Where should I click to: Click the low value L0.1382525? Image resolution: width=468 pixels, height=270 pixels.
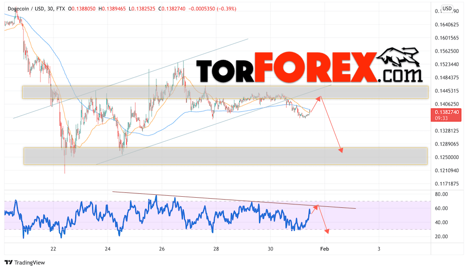[x=142, y=9]
